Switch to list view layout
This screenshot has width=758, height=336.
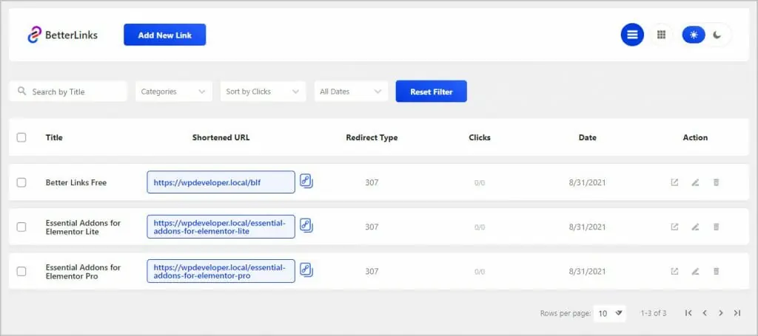click(632, 35)
